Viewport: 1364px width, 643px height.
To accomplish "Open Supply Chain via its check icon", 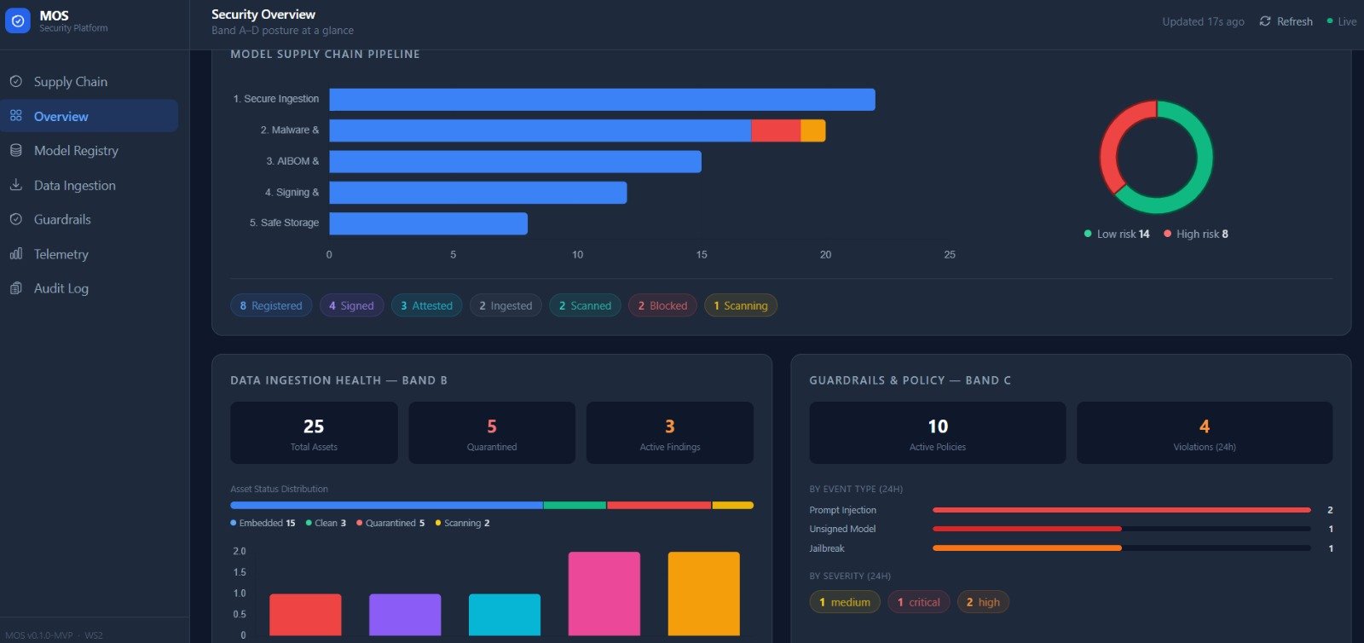I will [x=15, y=82].
